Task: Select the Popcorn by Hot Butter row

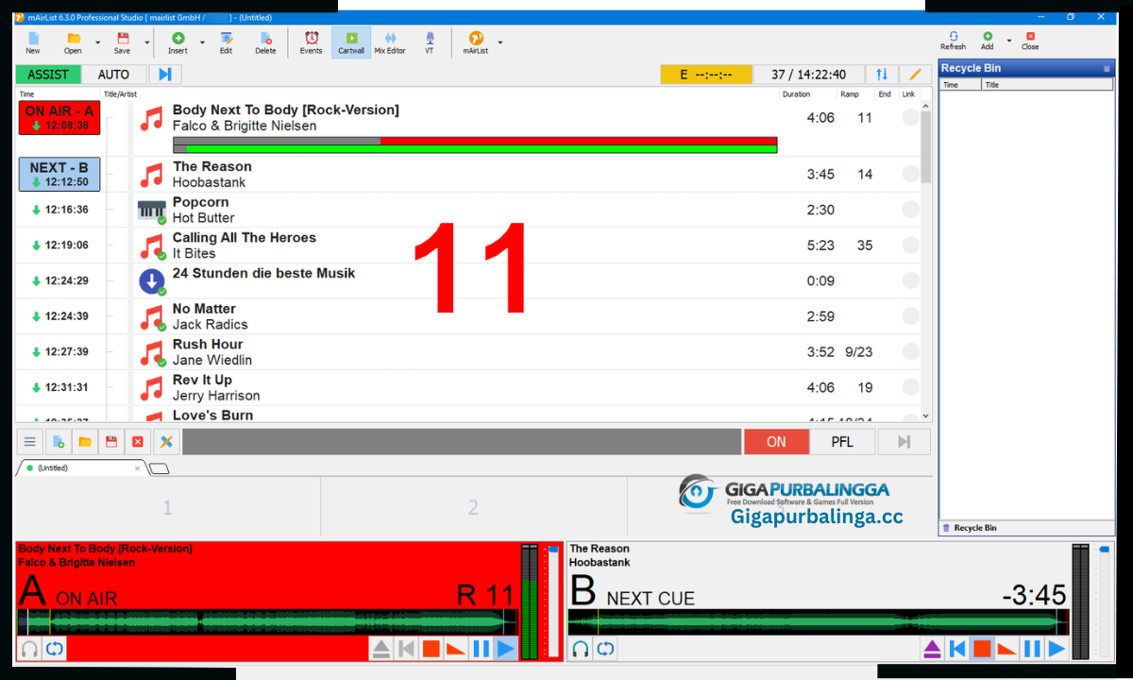Action: pos(467,210)
